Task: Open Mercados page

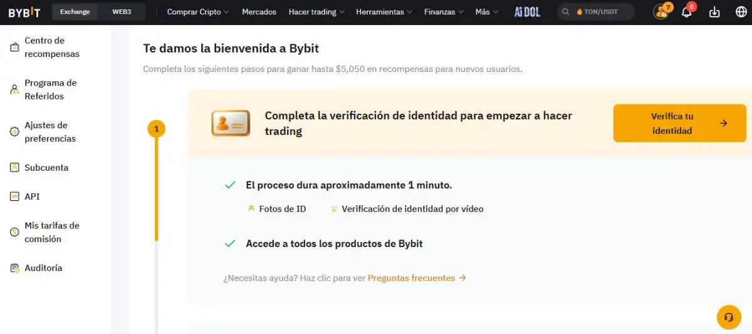Action: point(259,12)
